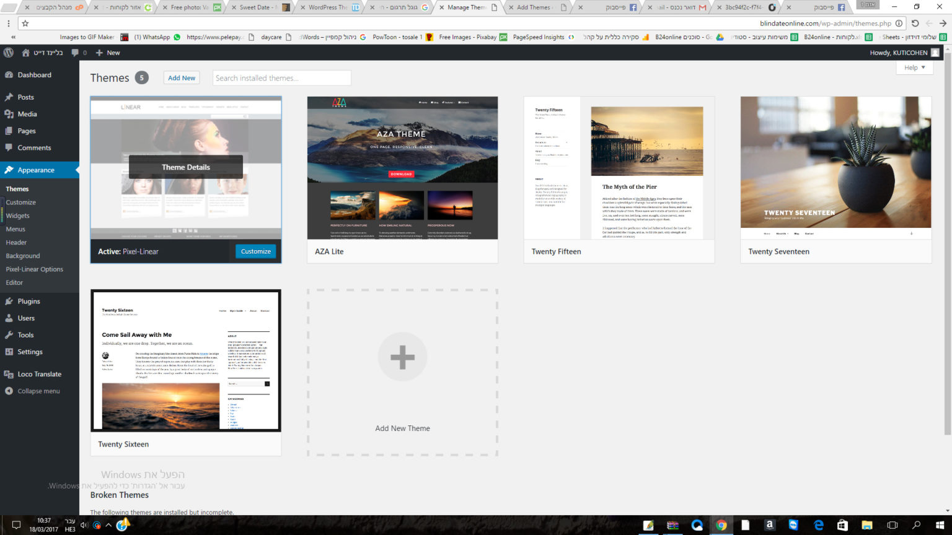
Task: Click the Chrome icon in Windows taskbar
Action: pyautogui.click(x=721, y=525)
